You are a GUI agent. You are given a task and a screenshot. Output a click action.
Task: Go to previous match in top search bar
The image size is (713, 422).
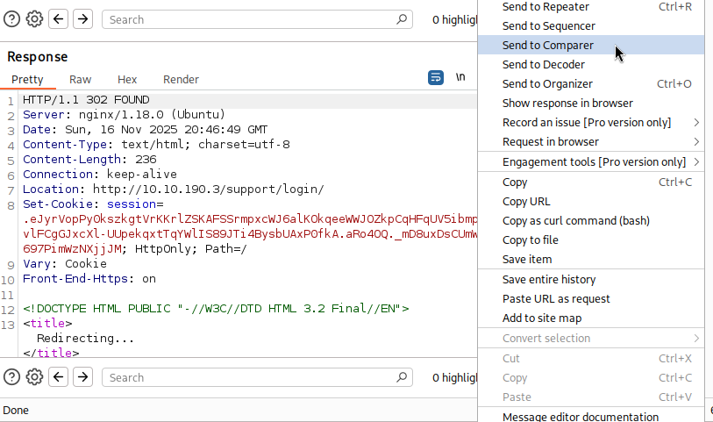point(58,19)
